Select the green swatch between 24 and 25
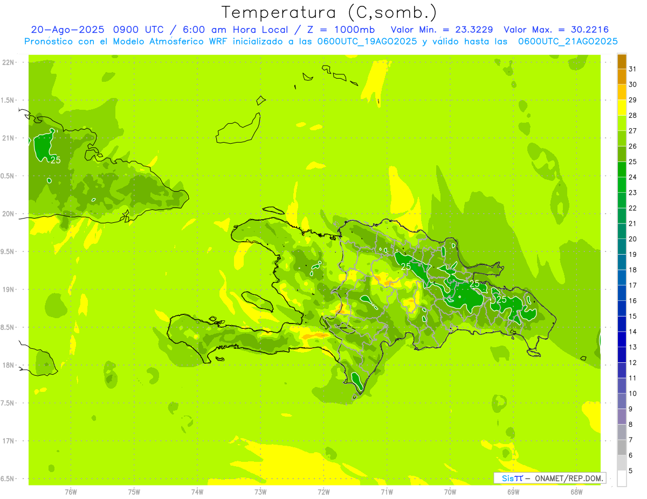 pos(622,169)
